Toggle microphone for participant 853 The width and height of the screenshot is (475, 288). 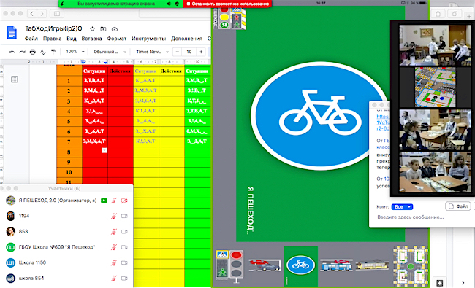114,232
